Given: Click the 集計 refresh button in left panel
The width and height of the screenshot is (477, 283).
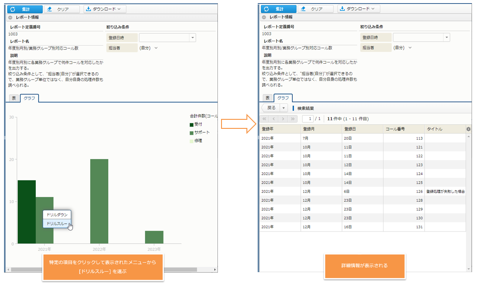Looking at the screenshot, I should click(24, 9).
